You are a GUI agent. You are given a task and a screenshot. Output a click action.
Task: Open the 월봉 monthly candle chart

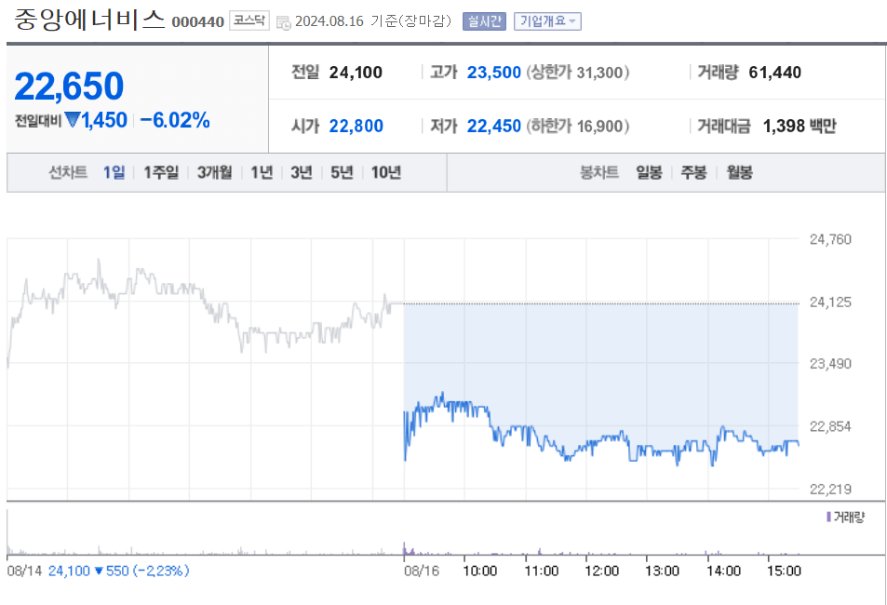click(x=739, y=172)
